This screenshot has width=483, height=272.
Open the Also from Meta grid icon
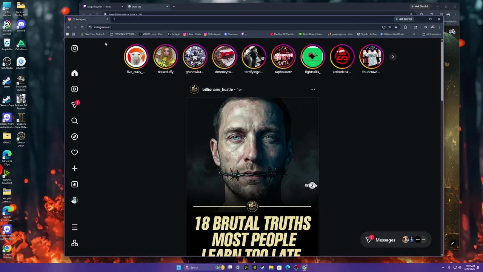click(74, 243)
